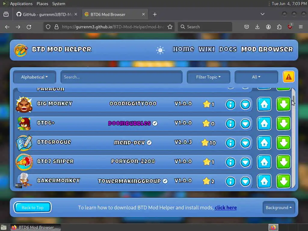The image size is (308, 231).
Task: Open homepage of BTD6Rogue mod
Action: (264, 143)
